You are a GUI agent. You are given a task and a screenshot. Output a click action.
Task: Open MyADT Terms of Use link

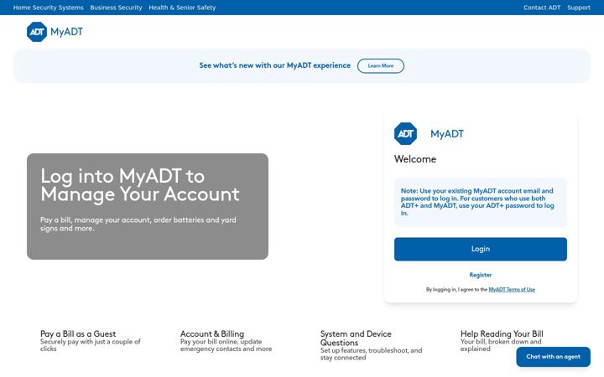[x=512, y=289]
